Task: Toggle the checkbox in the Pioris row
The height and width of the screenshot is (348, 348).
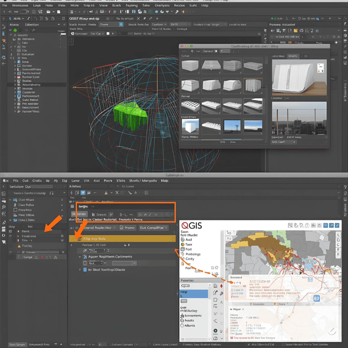Action: click(x=10, y=231)
